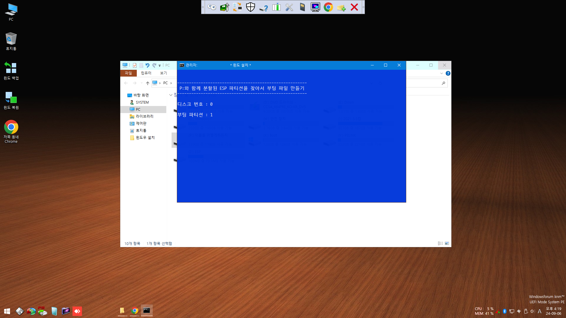Open the quick access toolbar customize dropdown

point(159,65)
